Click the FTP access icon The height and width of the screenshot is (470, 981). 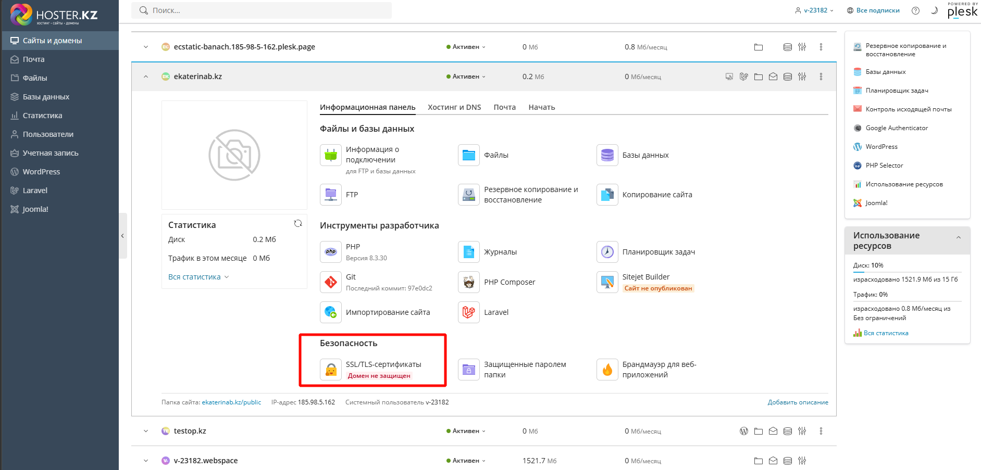click(x=331, y=195)
